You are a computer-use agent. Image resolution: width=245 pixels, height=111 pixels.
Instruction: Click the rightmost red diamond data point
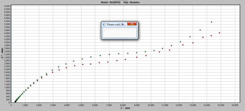[219, 33]
